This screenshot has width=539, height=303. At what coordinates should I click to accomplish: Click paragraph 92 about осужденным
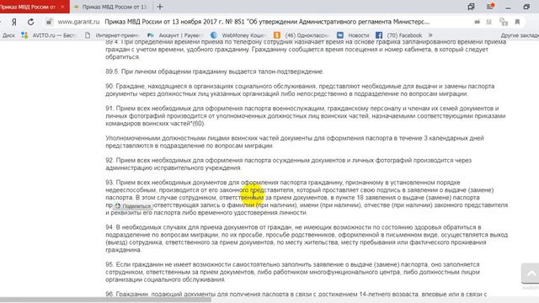(x=288, y=164)
